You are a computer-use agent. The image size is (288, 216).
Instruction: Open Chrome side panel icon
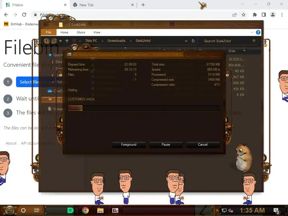264,15
